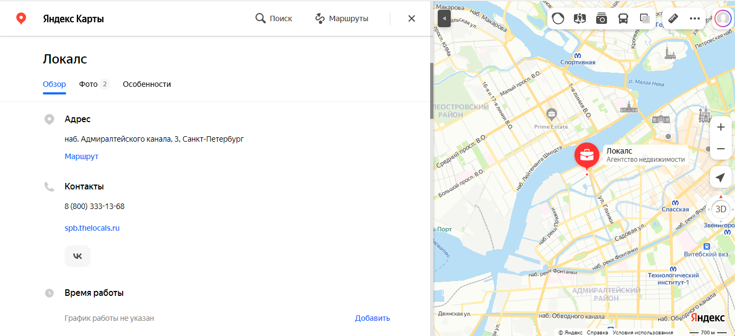Locate me with the arrow button

point(720,177)
